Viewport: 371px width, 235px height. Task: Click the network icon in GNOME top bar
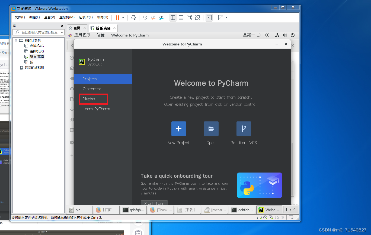(x=277, y=35)
